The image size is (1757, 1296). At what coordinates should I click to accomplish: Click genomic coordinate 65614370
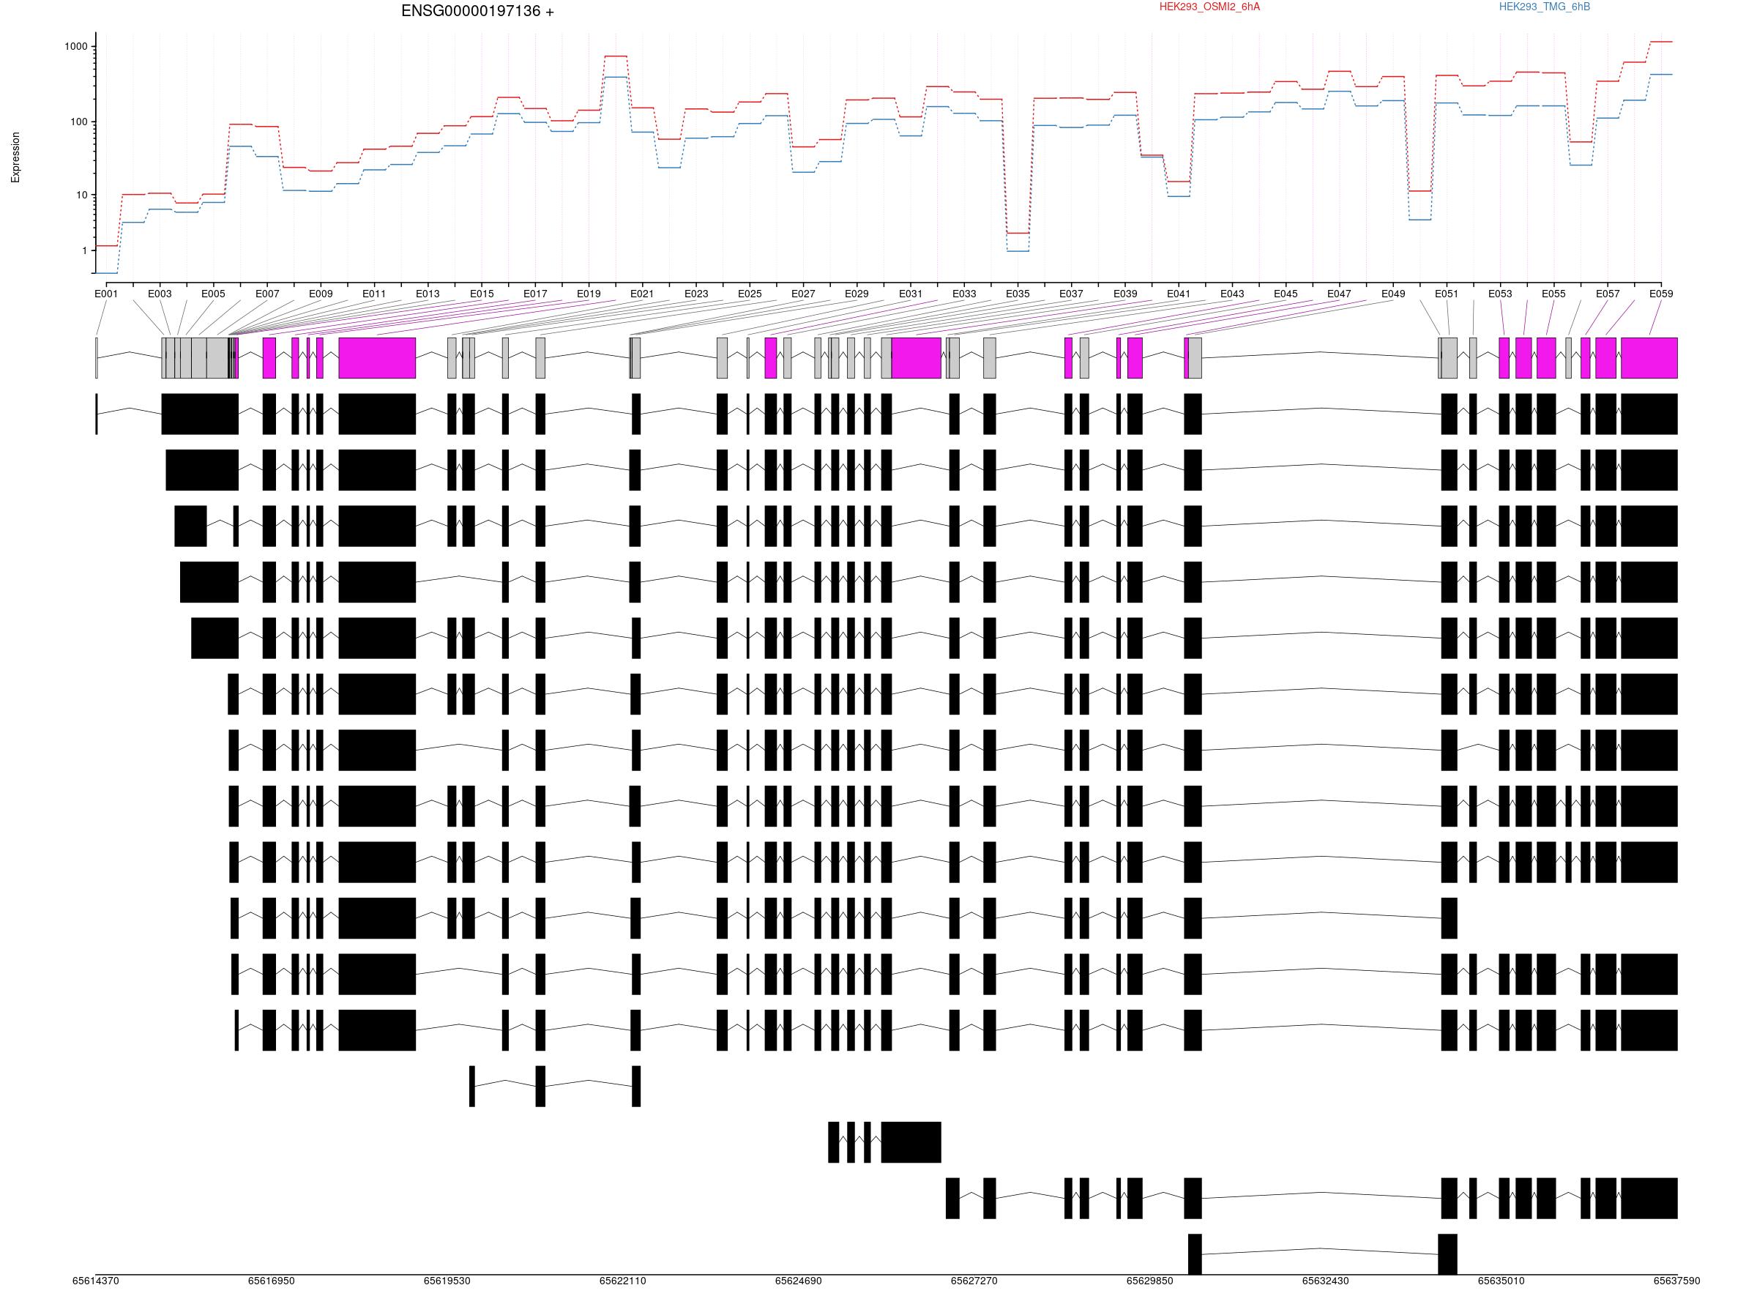click(96, 1281)
